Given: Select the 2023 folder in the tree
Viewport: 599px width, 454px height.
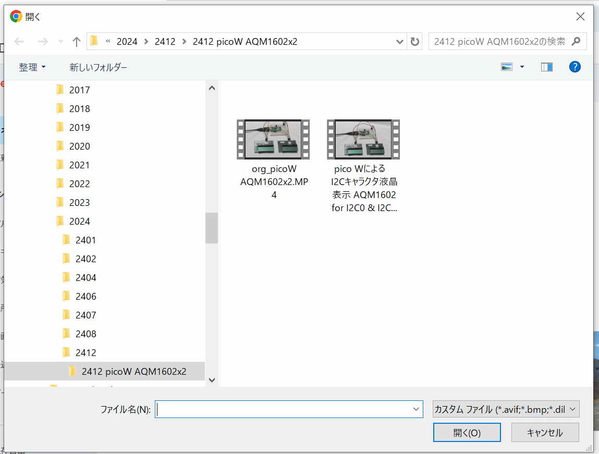Looking at the screenshot, I should click(x=79, y=203).
